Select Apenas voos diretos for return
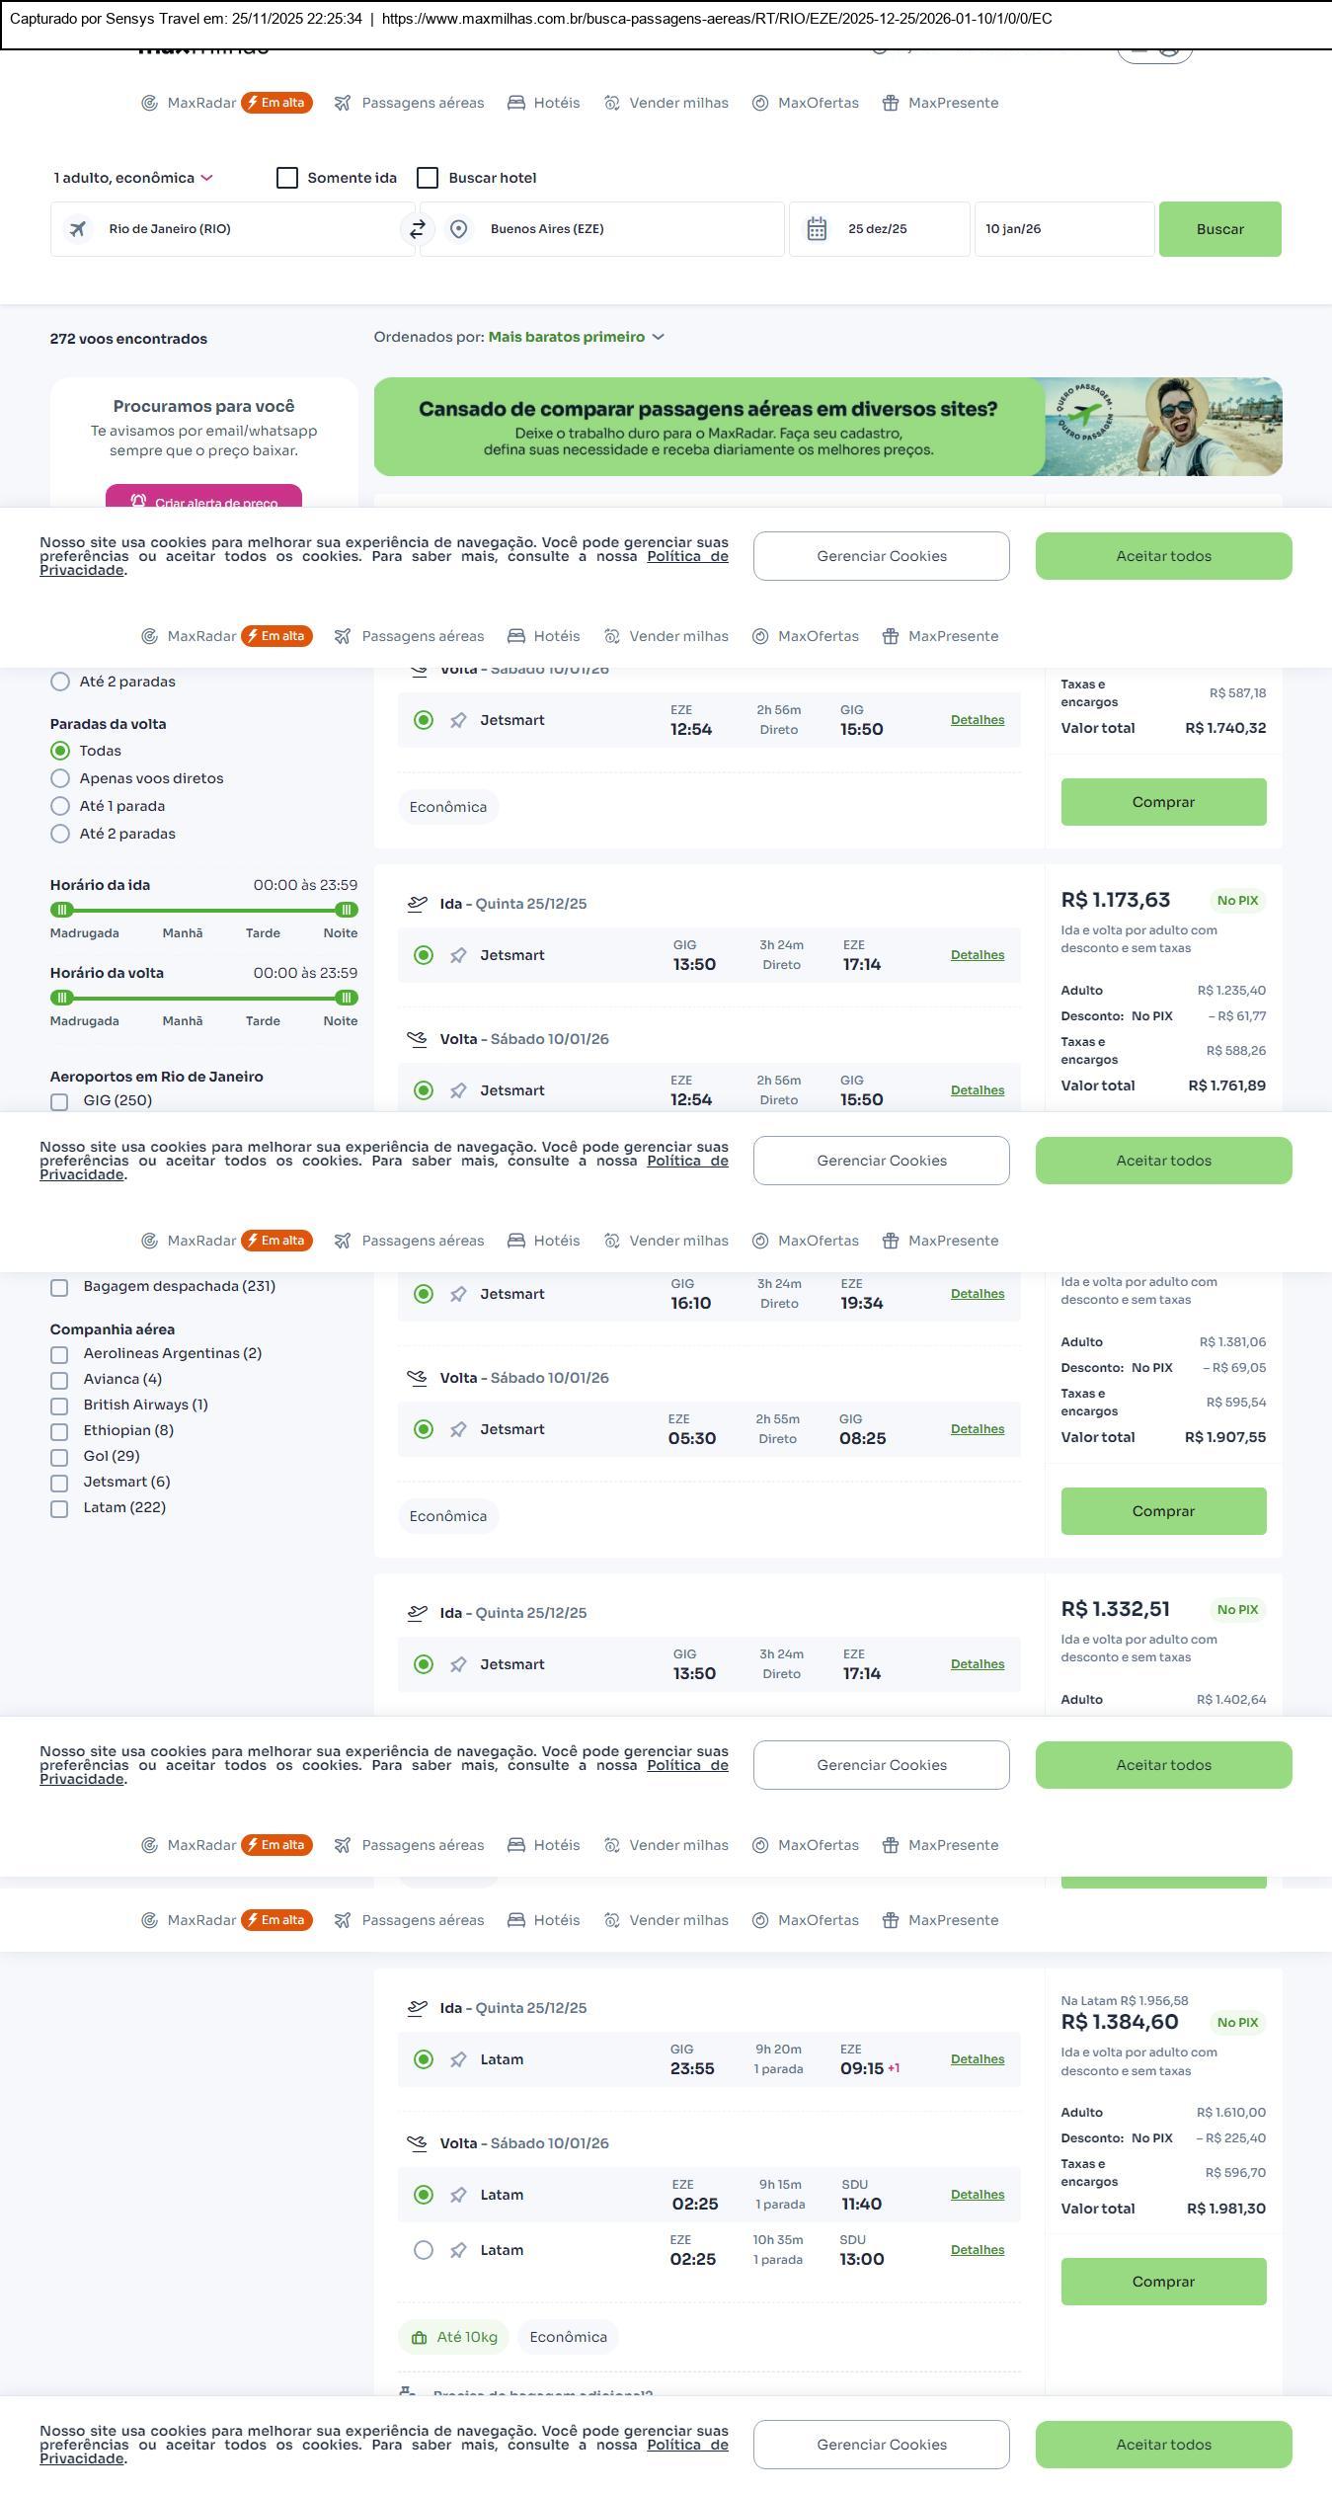 coord(60,778)
